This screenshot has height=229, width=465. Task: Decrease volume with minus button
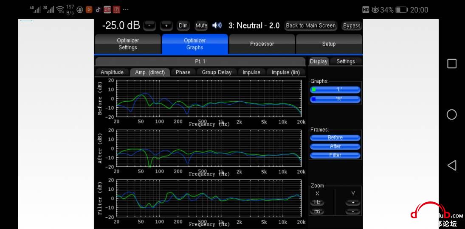pyautogui.click(x=149, y=26)
